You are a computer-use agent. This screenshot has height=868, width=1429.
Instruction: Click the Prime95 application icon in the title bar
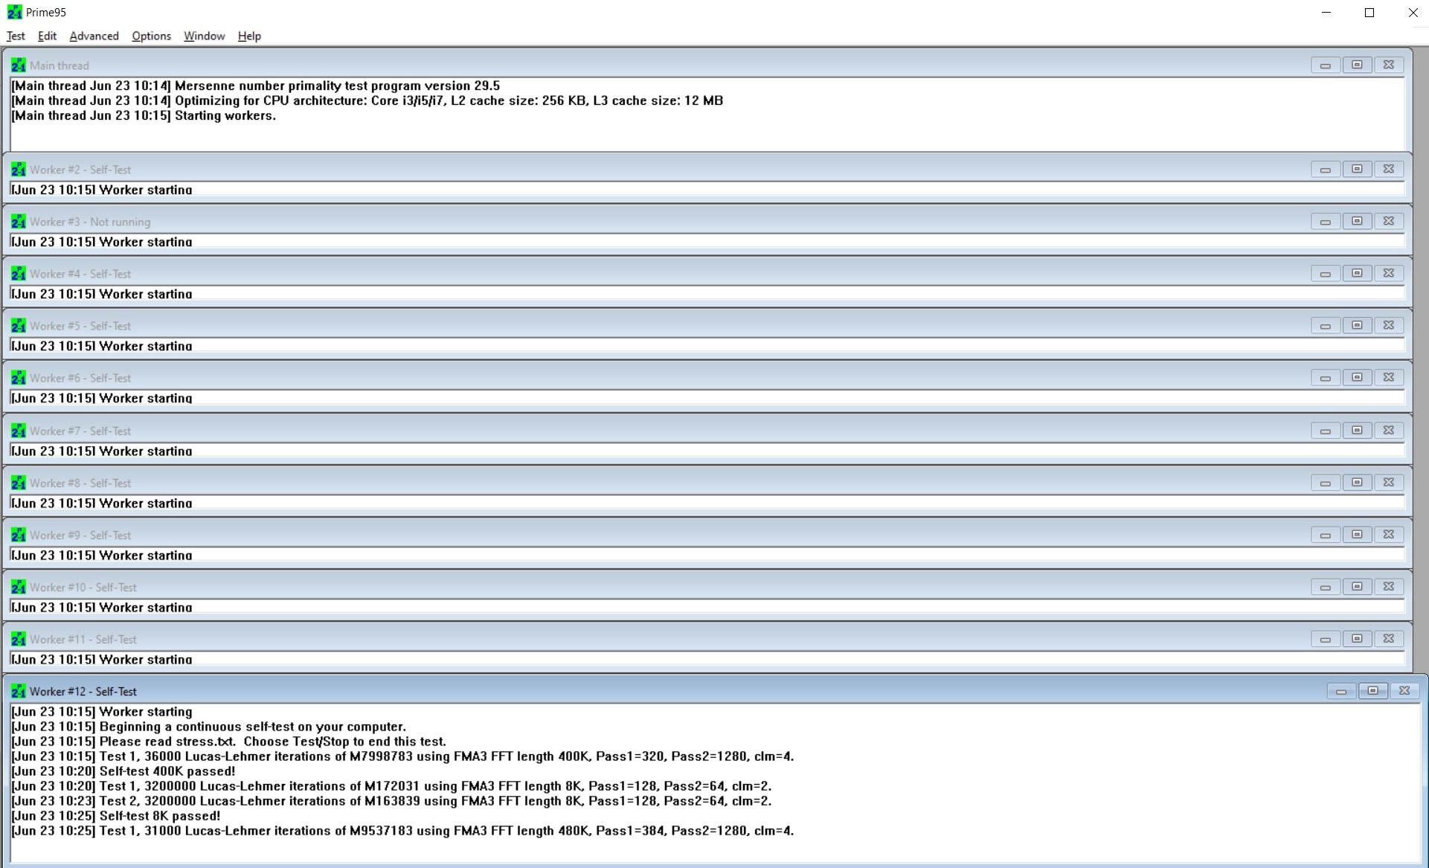(x=14, y=13)
